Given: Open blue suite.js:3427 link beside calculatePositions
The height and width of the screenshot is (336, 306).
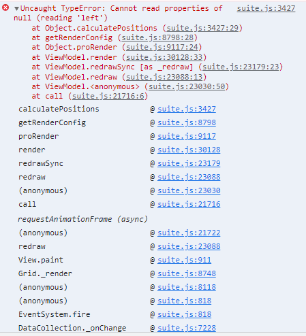Looking at the screenshot, I should [x=187, y=110].
